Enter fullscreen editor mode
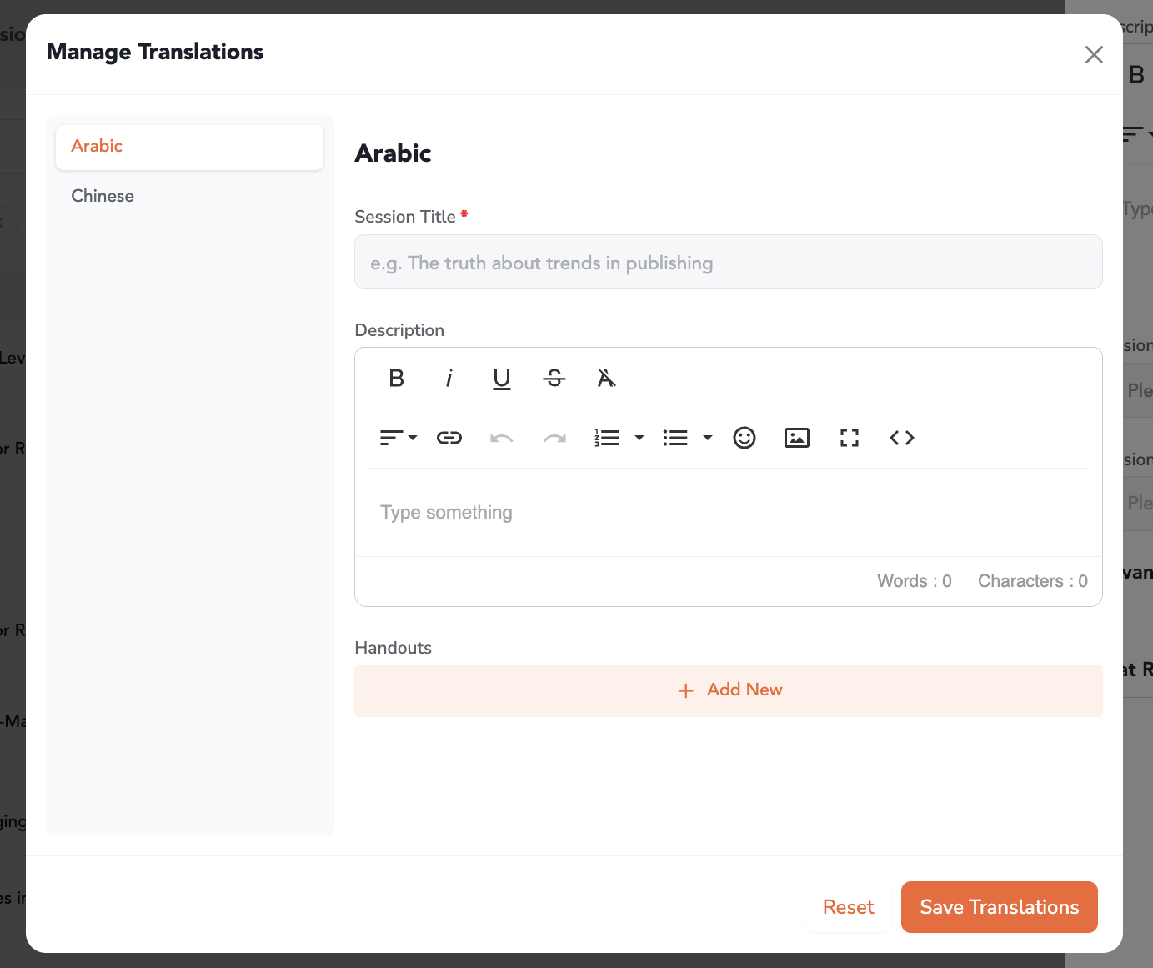The width and height of the screenshot is (1153, 968). point(850,438)
